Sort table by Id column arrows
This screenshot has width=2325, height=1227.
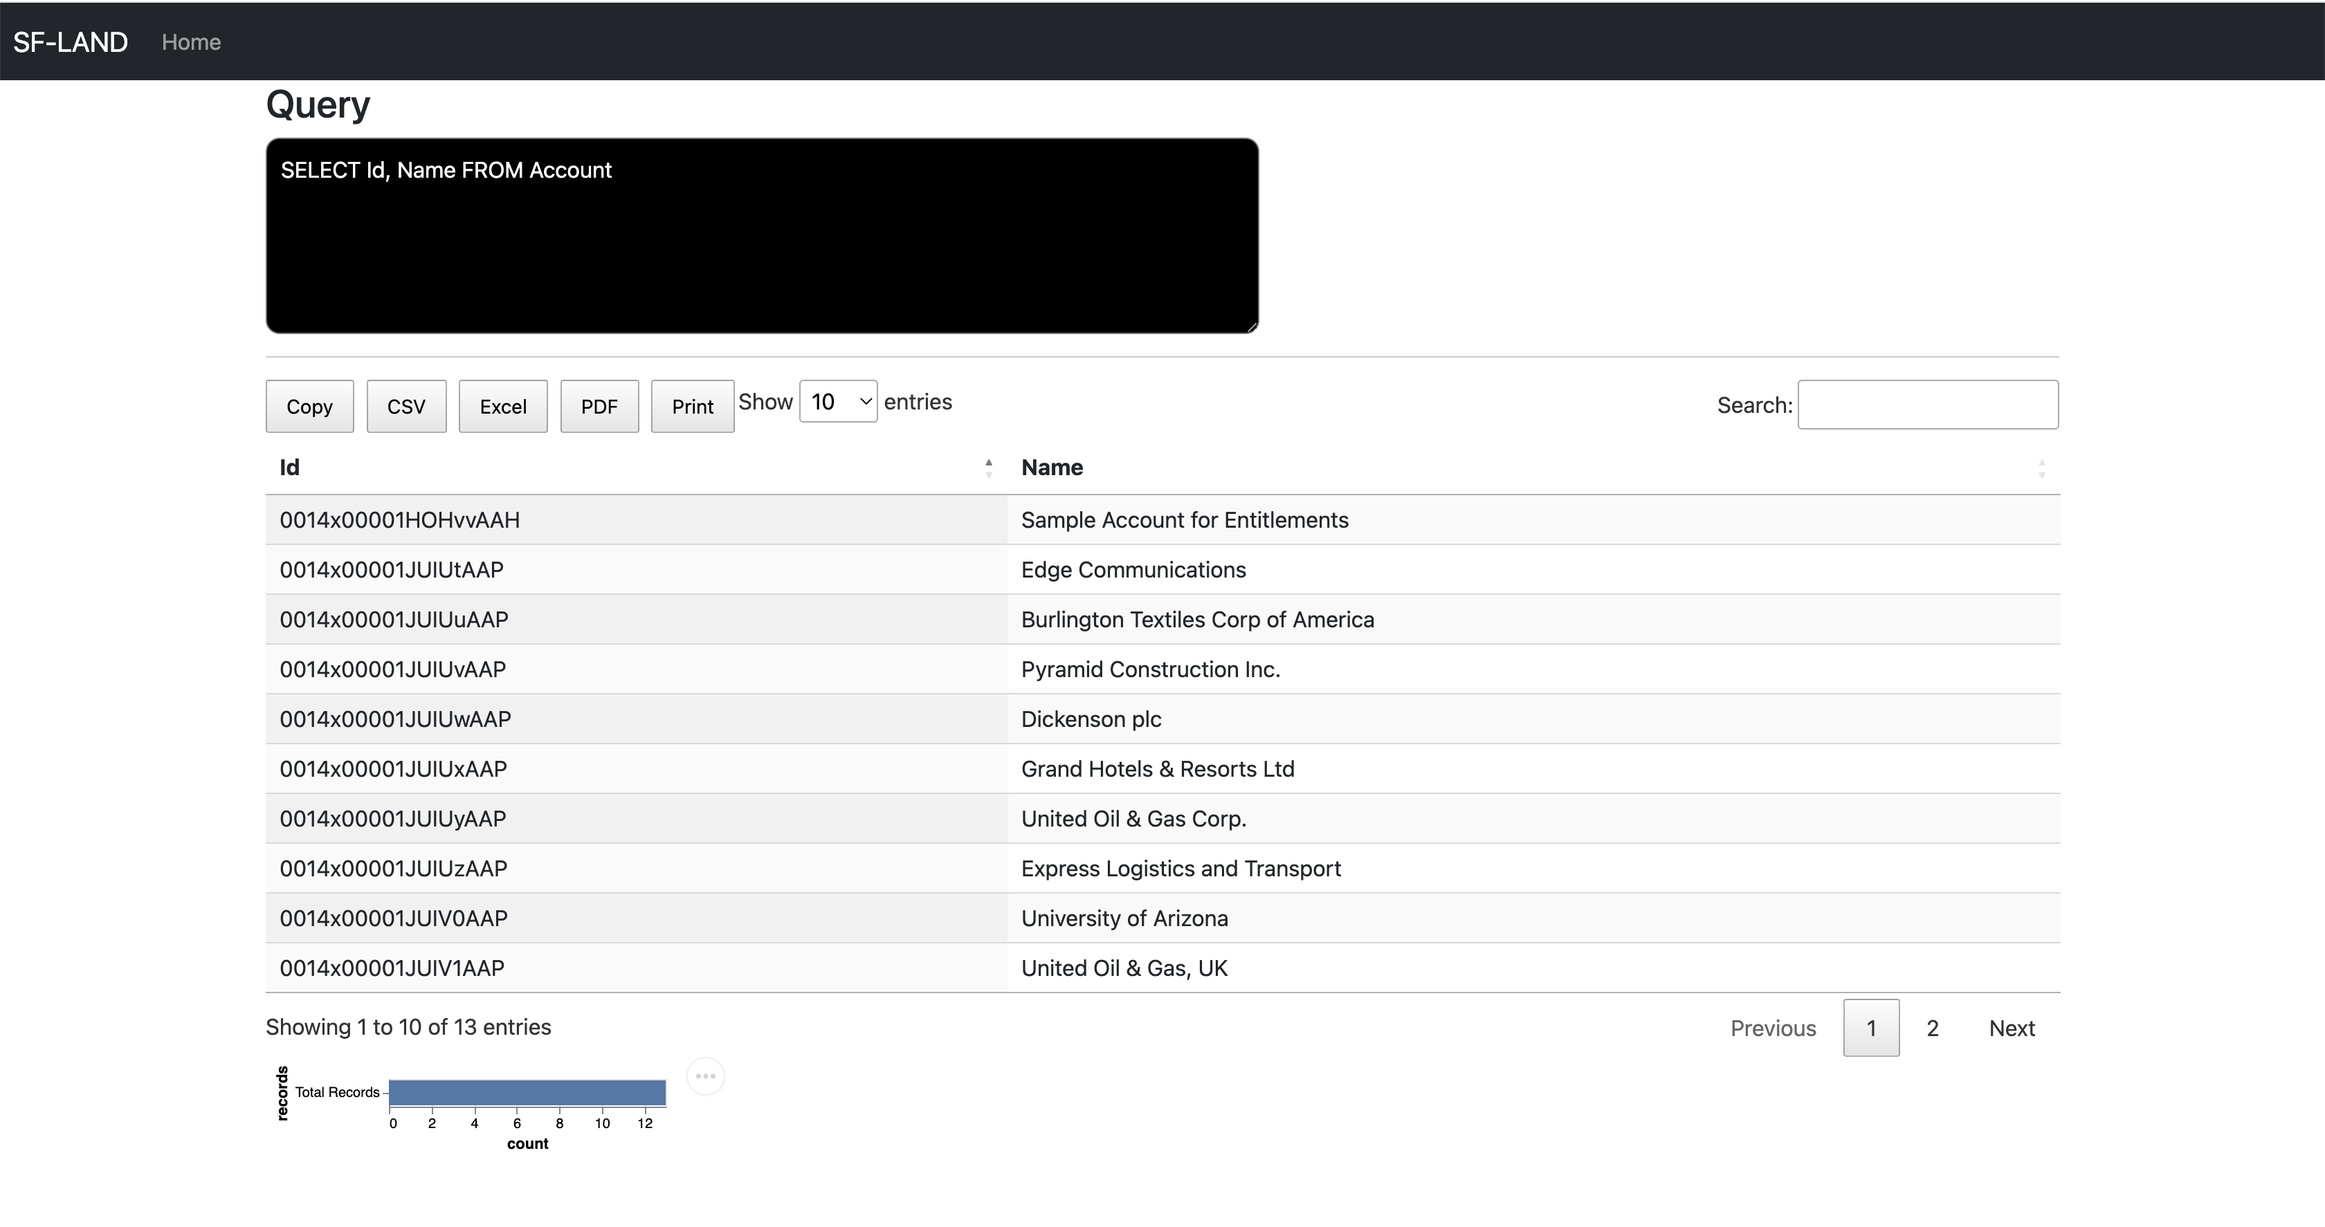click(x=988, y=468)
